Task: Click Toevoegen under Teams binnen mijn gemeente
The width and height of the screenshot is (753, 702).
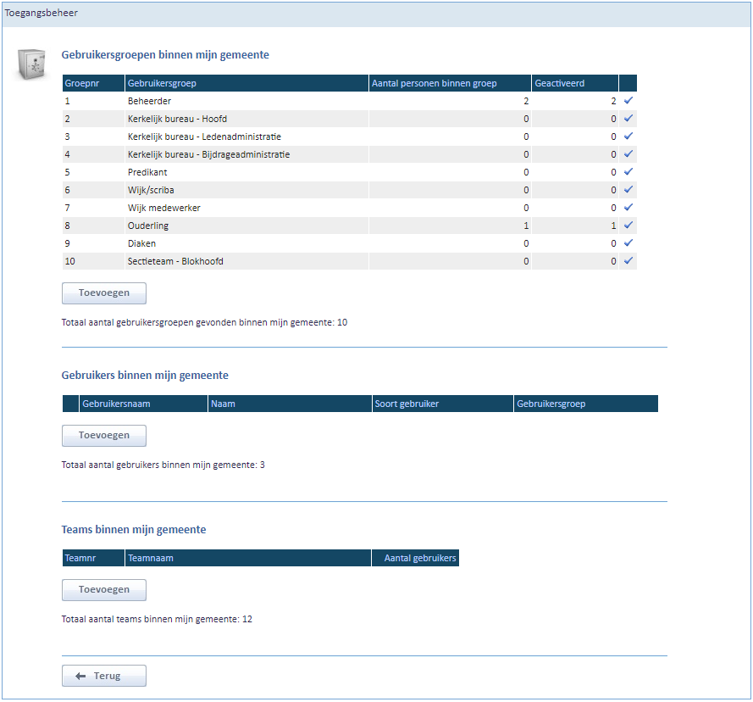Action: (103, 589)
